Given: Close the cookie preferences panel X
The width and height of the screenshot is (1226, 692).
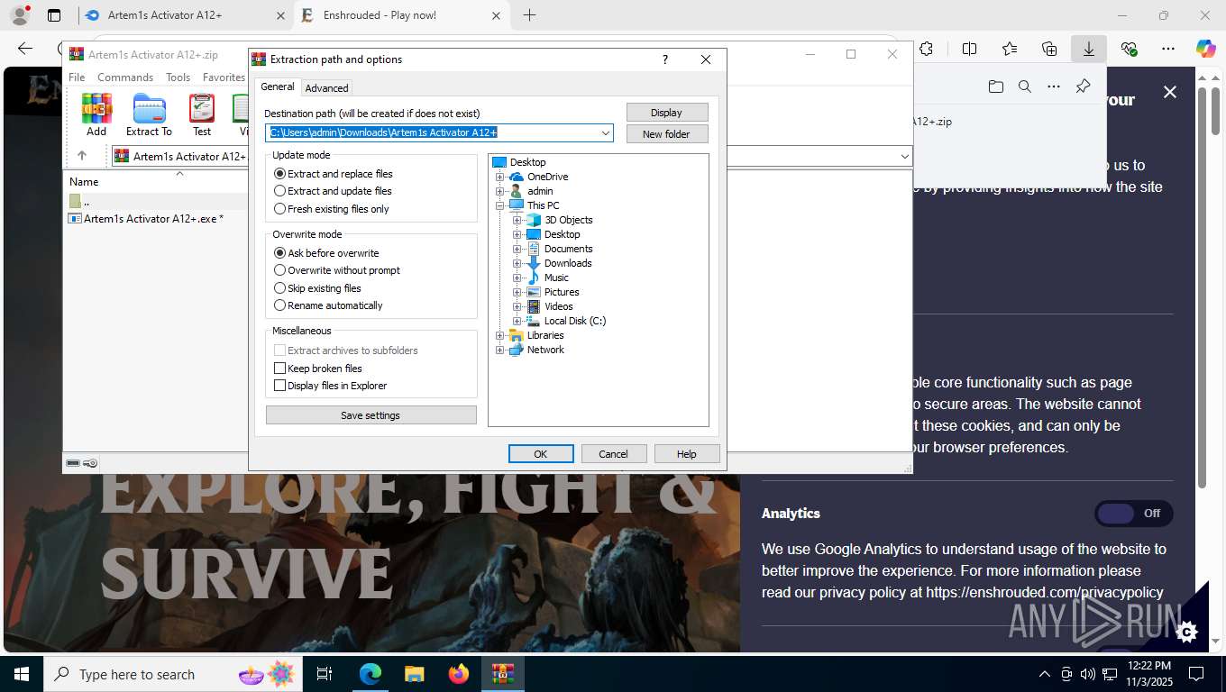Looking at the screenshot, I should tap(1170, 92).
